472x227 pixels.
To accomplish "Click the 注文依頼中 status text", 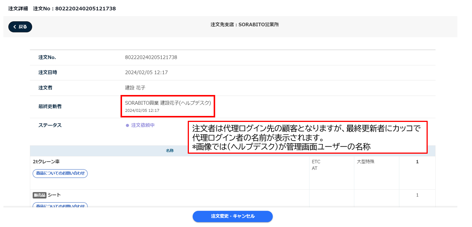I will pyautogui.click(x=143, y=125).
